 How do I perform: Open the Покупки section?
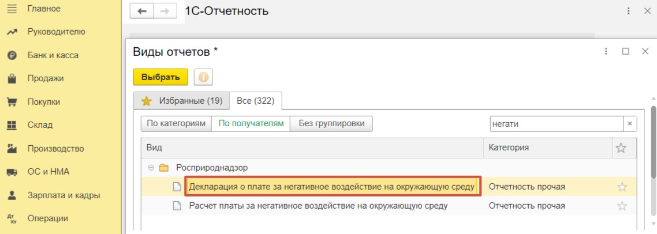point(43,101)
